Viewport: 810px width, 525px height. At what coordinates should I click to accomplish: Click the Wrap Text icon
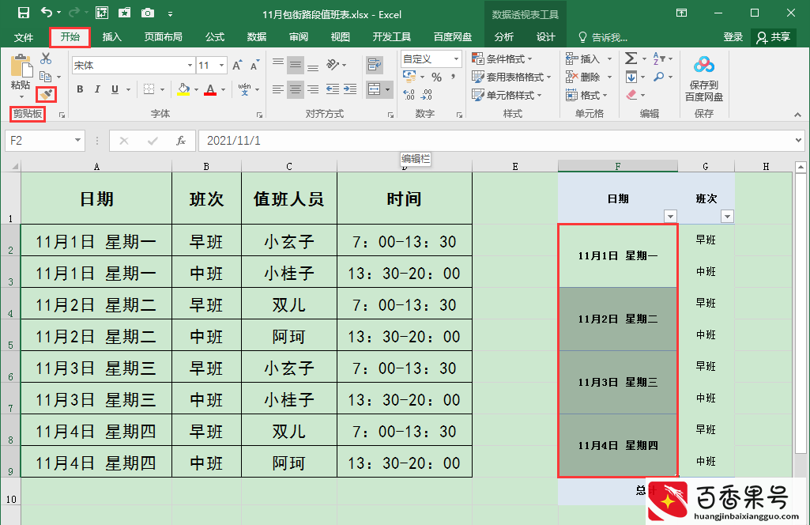click(374, 65)
